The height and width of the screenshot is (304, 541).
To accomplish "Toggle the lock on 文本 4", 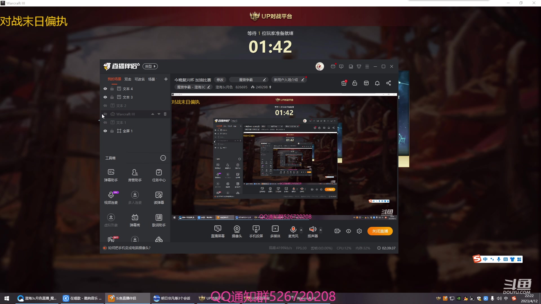I will (x=112, y=89).
